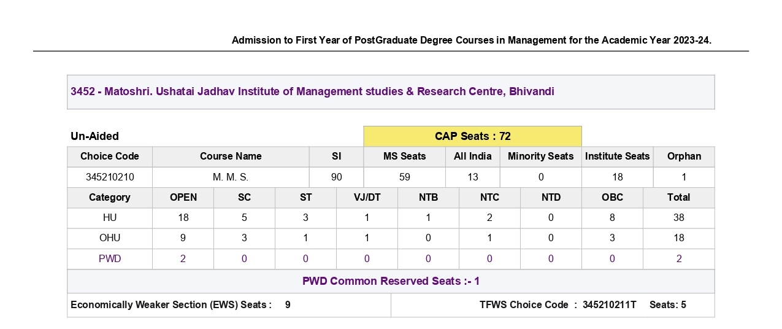Viewport: 782px width, 329px height.
Task: Click the institute title 3452 Matoshri Ushatai Jadhav
Action: [312, 91]
